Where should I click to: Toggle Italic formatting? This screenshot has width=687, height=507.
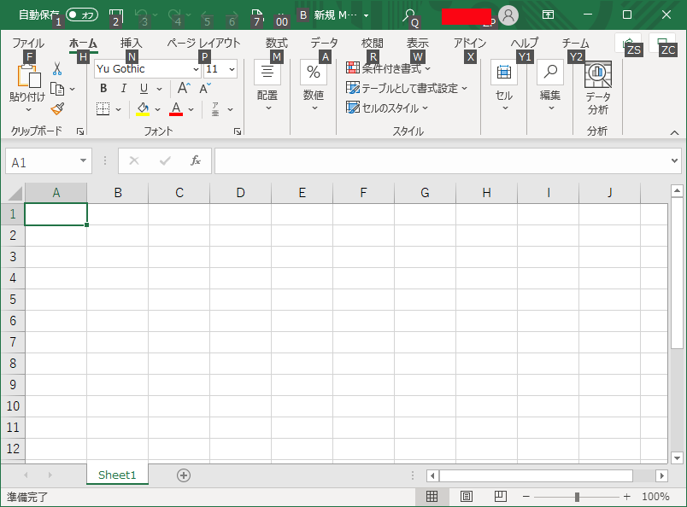coord(124,89)
